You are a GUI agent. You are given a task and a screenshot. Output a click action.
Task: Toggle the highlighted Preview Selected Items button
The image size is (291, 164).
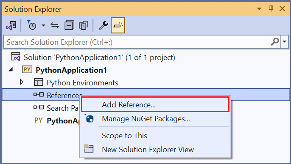(118, 25)
